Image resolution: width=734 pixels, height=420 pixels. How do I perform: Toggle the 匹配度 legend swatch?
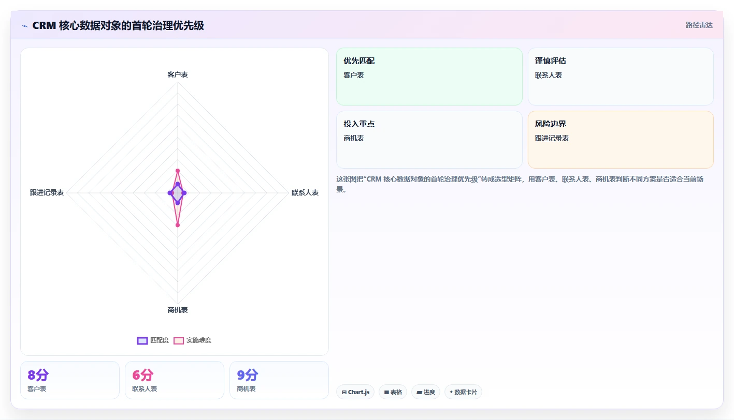tap(142, 340)
